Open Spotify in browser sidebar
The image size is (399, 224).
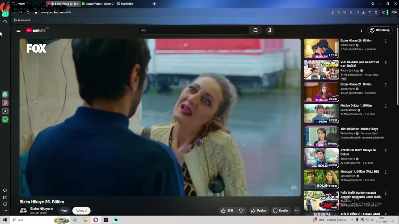[5, 119]
